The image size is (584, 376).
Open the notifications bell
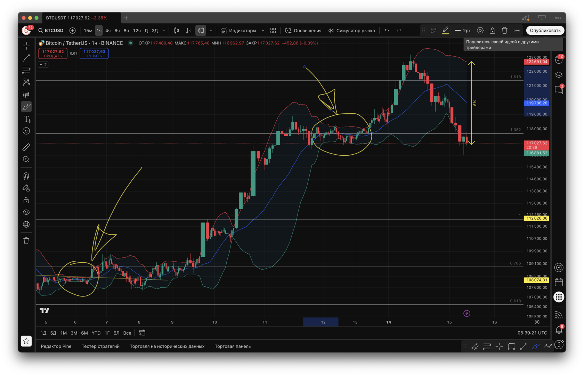pyautogui.click(x=559, y=329)
